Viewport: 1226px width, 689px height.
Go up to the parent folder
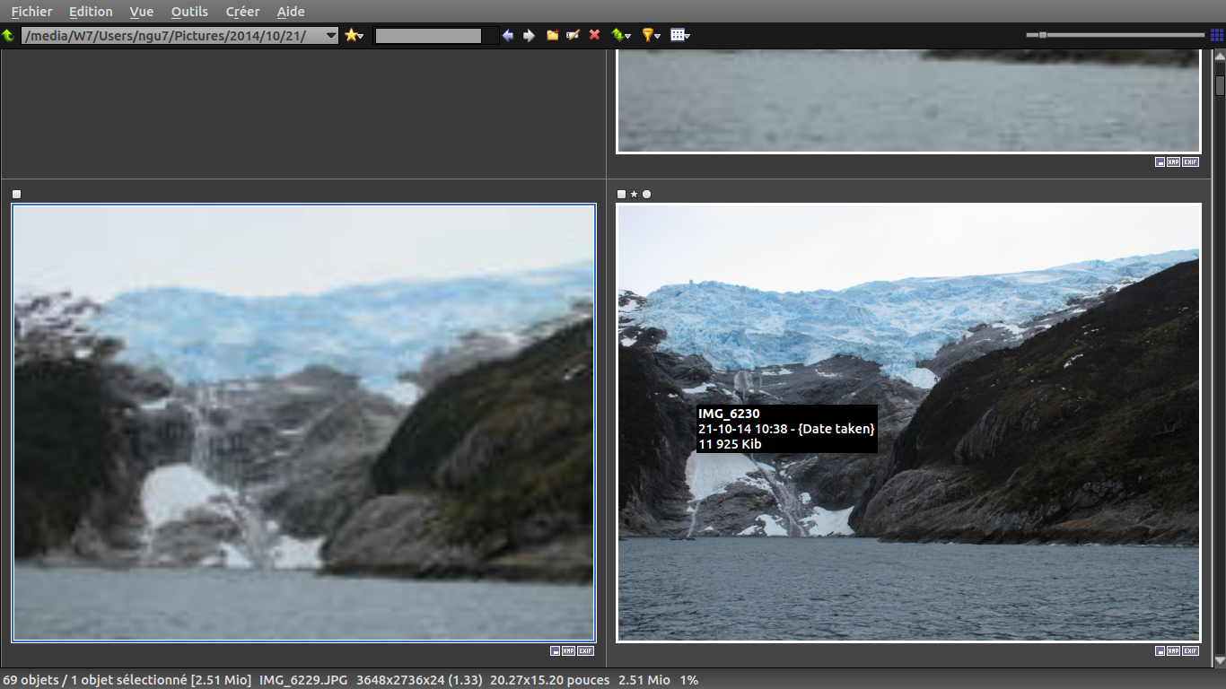click(x=8, y=35)
